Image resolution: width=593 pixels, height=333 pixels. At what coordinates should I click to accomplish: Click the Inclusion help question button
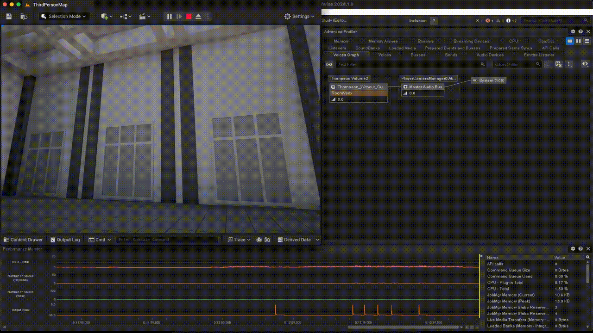click(x=434, y=20)
